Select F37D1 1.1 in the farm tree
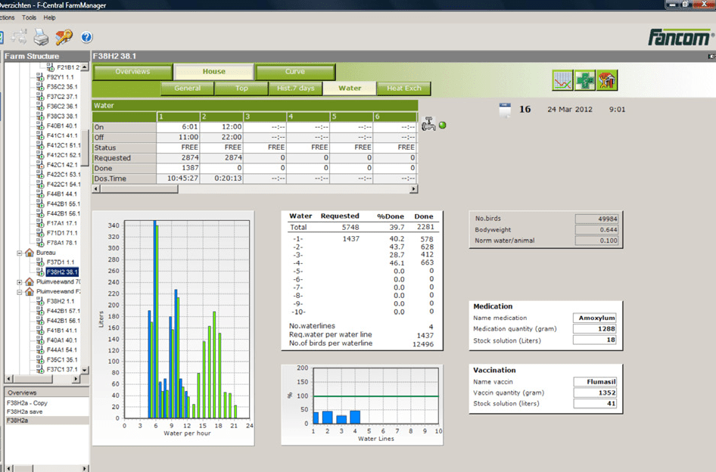The width and height of the screenshot is (716, 472). tap(60, 262)
